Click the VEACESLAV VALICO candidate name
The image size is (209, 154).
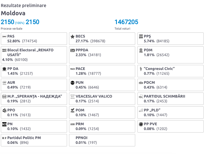click(94, 96)
